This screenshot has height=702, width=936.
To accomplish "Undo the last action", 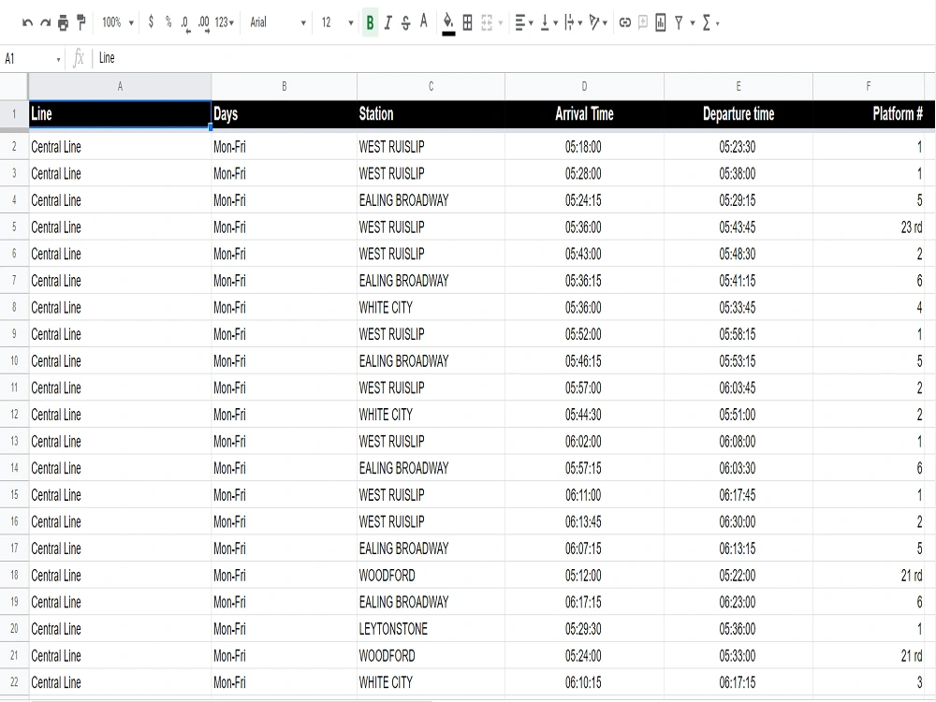I will (27, 23).
